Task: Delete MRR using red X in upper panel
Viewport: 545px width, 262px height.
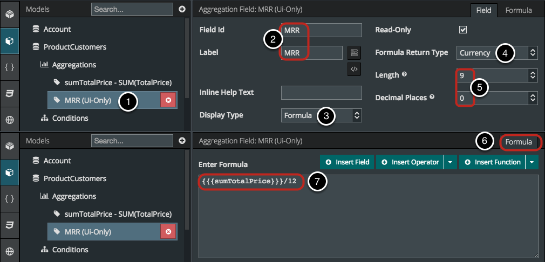Action: pyautogui.click(x=168, y=100)
